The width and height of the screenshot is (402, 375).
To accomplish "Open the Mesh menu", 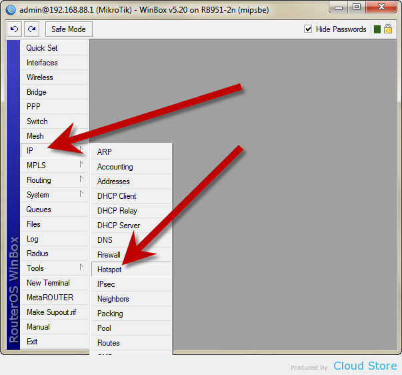I will point(55,135).
